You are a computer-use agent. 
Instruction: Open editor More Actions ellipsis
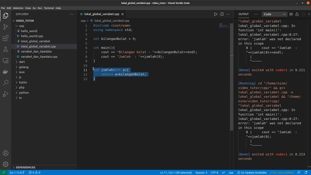(228, 14)
